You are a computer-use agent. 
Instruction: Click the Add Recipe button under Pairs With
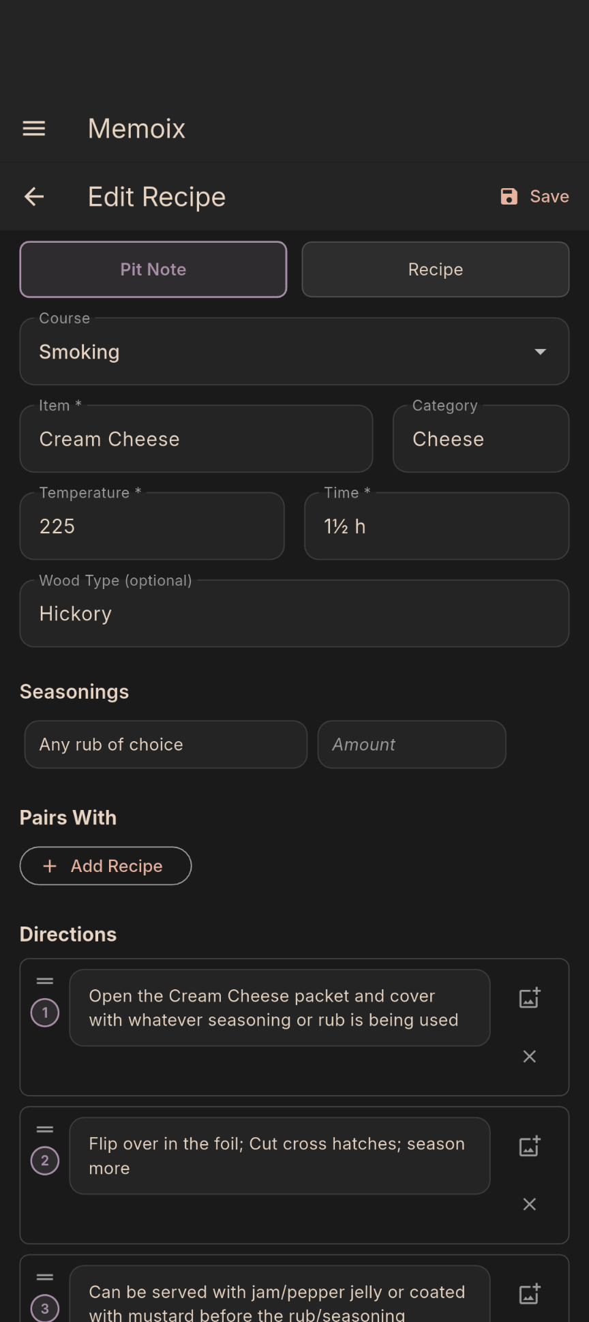pyautogui.click(x=105, y=866)
